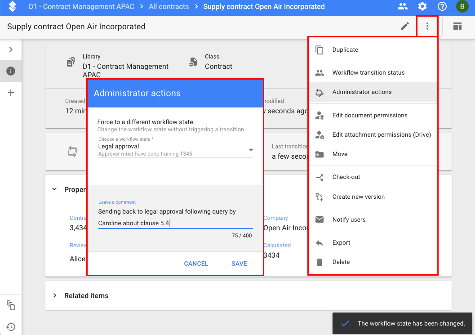Click the Administrator actions dialog title
The height and width of the screenshot is (335, 475).
point(137,94)
